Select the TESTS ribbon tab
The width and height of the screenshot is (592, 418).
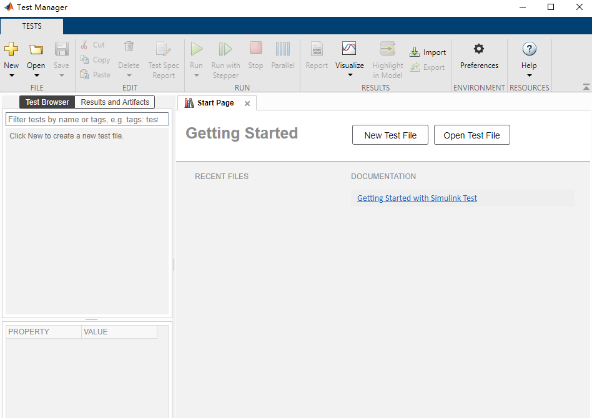tap(32, 26)
